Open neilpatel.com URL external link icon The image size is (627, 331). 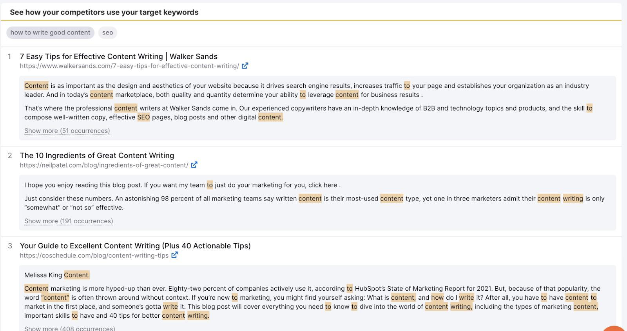point(194,165)
